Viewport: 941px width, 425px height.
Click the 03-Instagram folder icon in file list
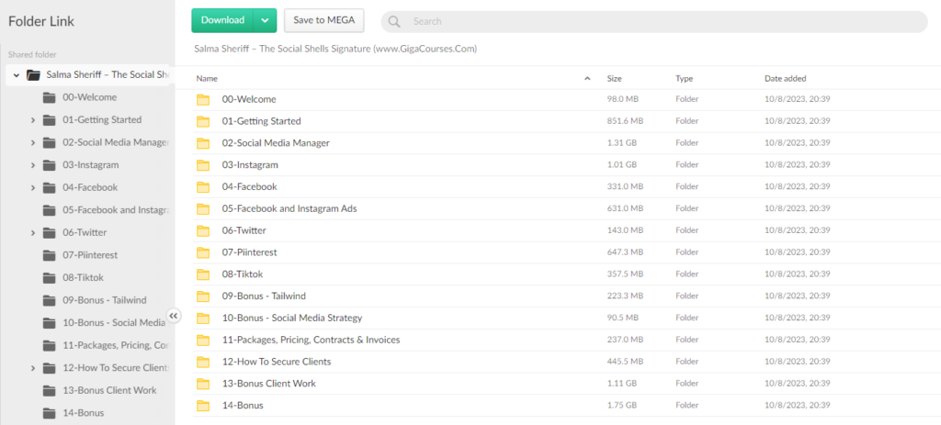203,165
